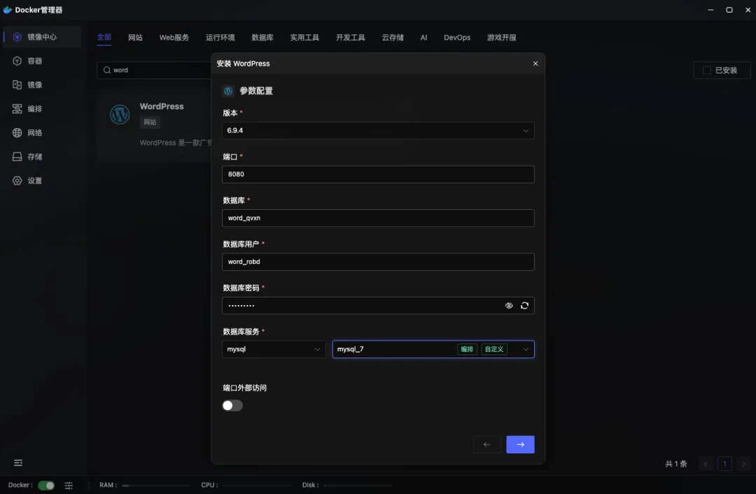Viewport: 756px width, 494px height.
Task: Close the 安装 WordPress dialog
Action: tap(535, 64)
